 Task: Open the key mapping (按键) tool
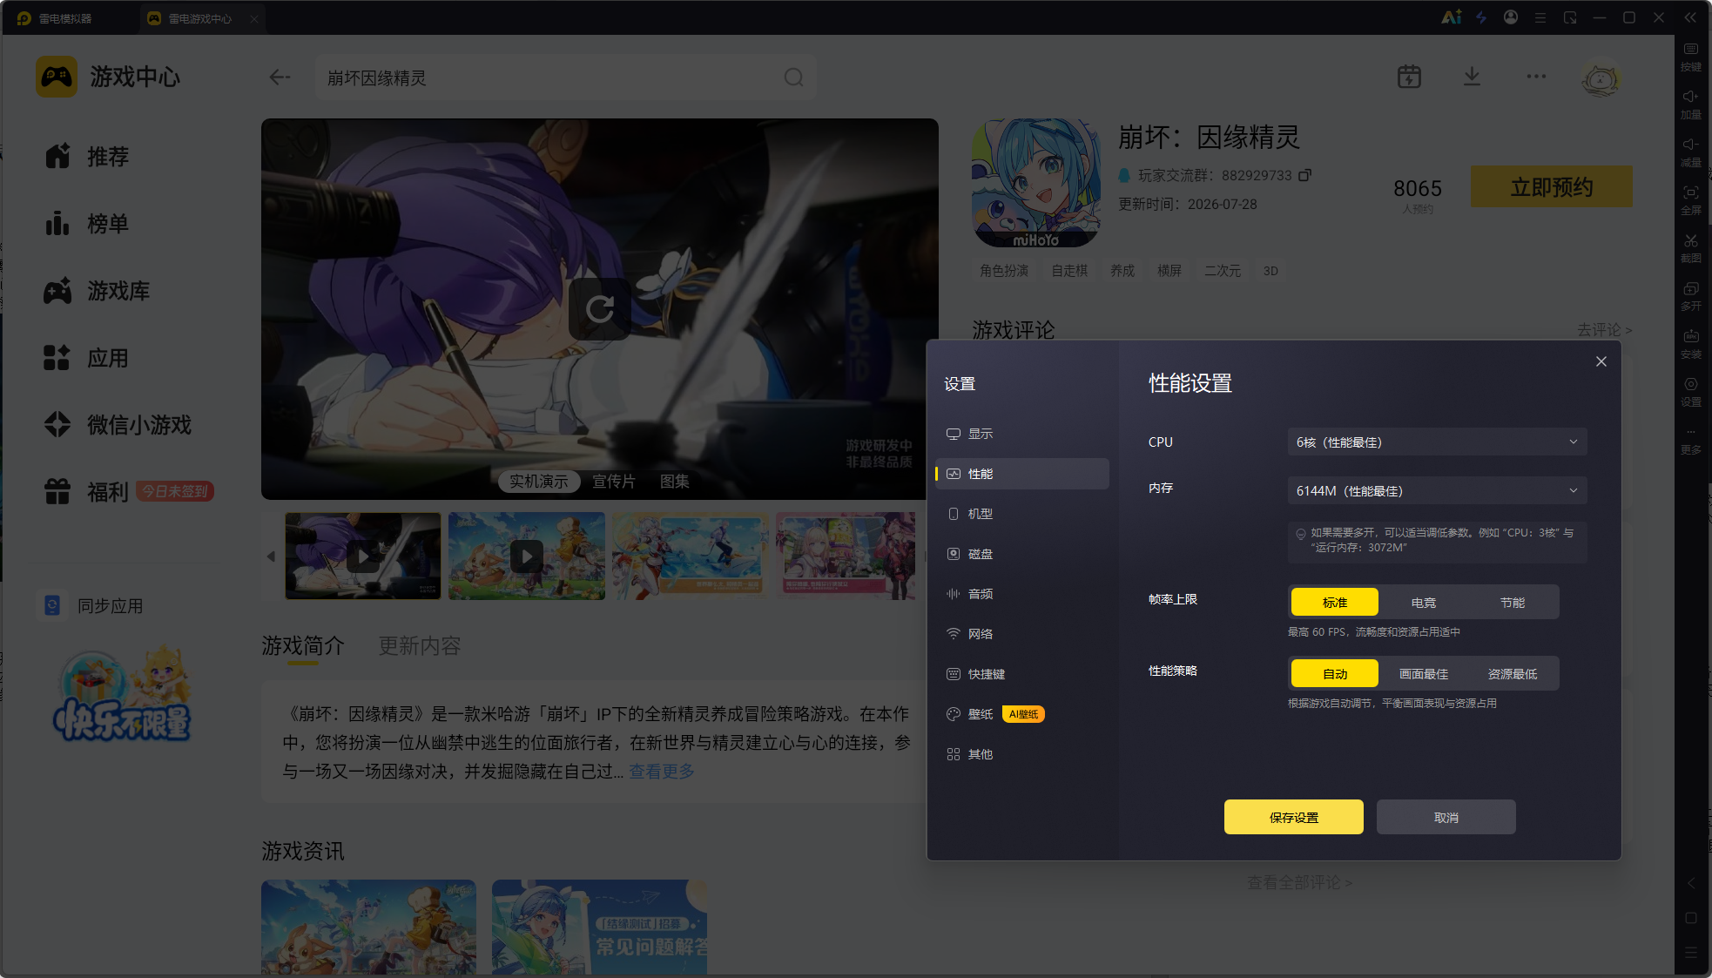point(1691,56)
